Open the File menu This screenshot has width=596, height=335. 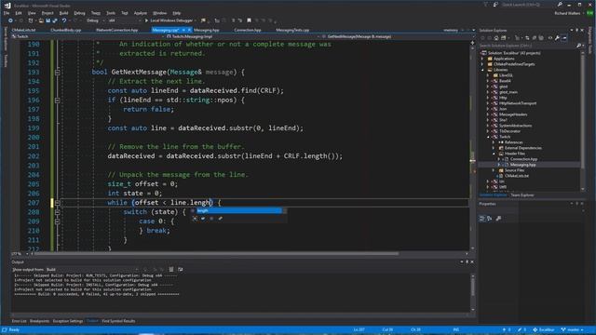tap(7, 13)
